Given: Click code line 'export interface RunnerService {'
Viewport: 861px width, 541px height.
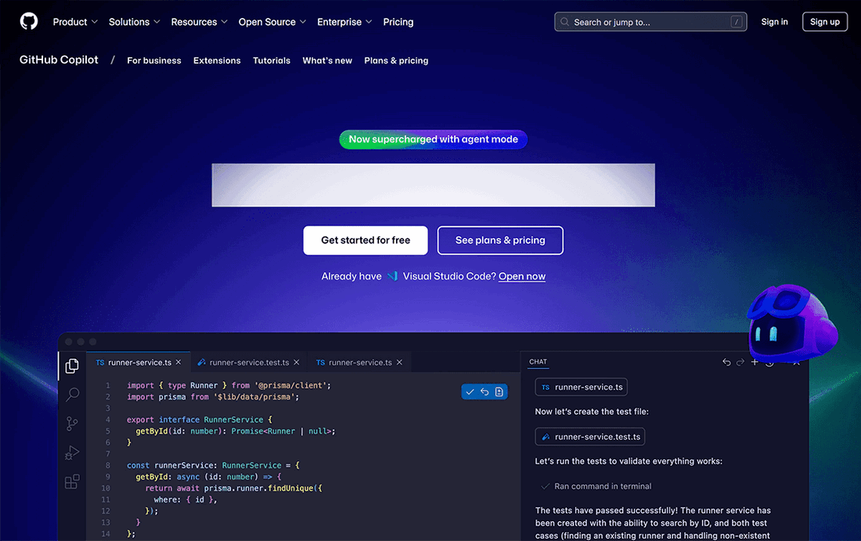Looking at the screenshot, I should tap(200, 420).
